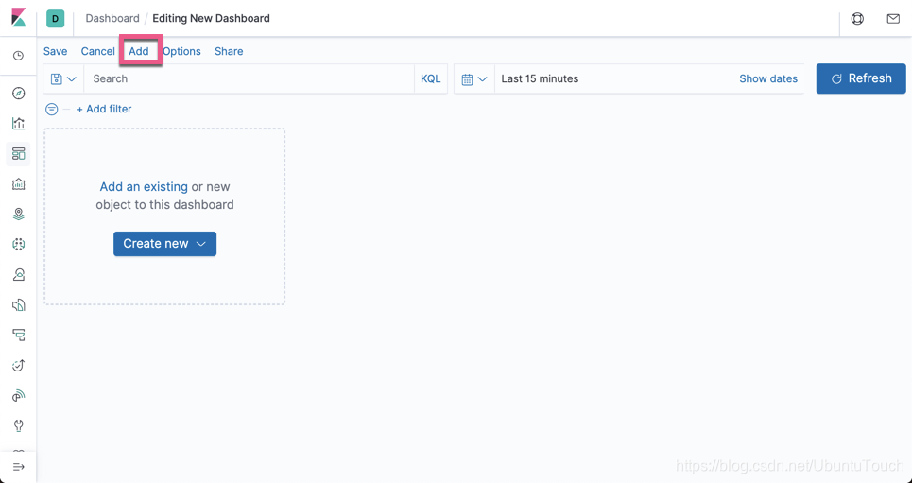Open Uptime icon in sidebar
This screenshot has width=912, height=483.
[19, 366]
